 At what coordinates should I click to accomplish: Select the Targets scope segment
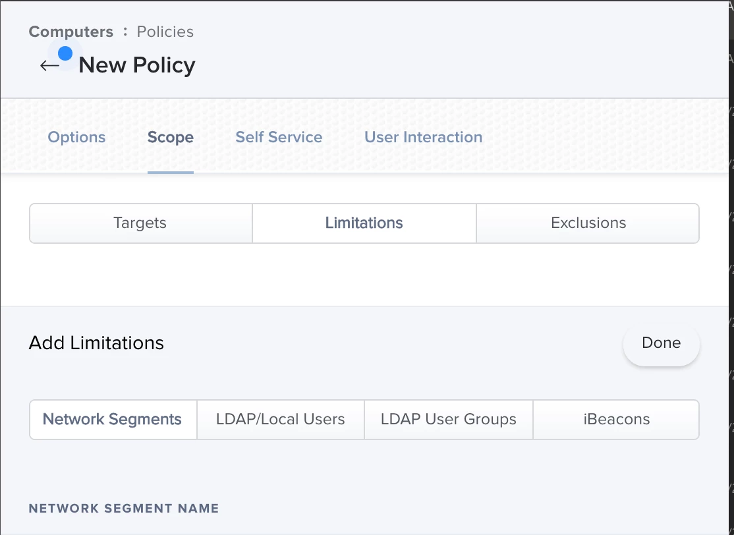click(140, 223)
